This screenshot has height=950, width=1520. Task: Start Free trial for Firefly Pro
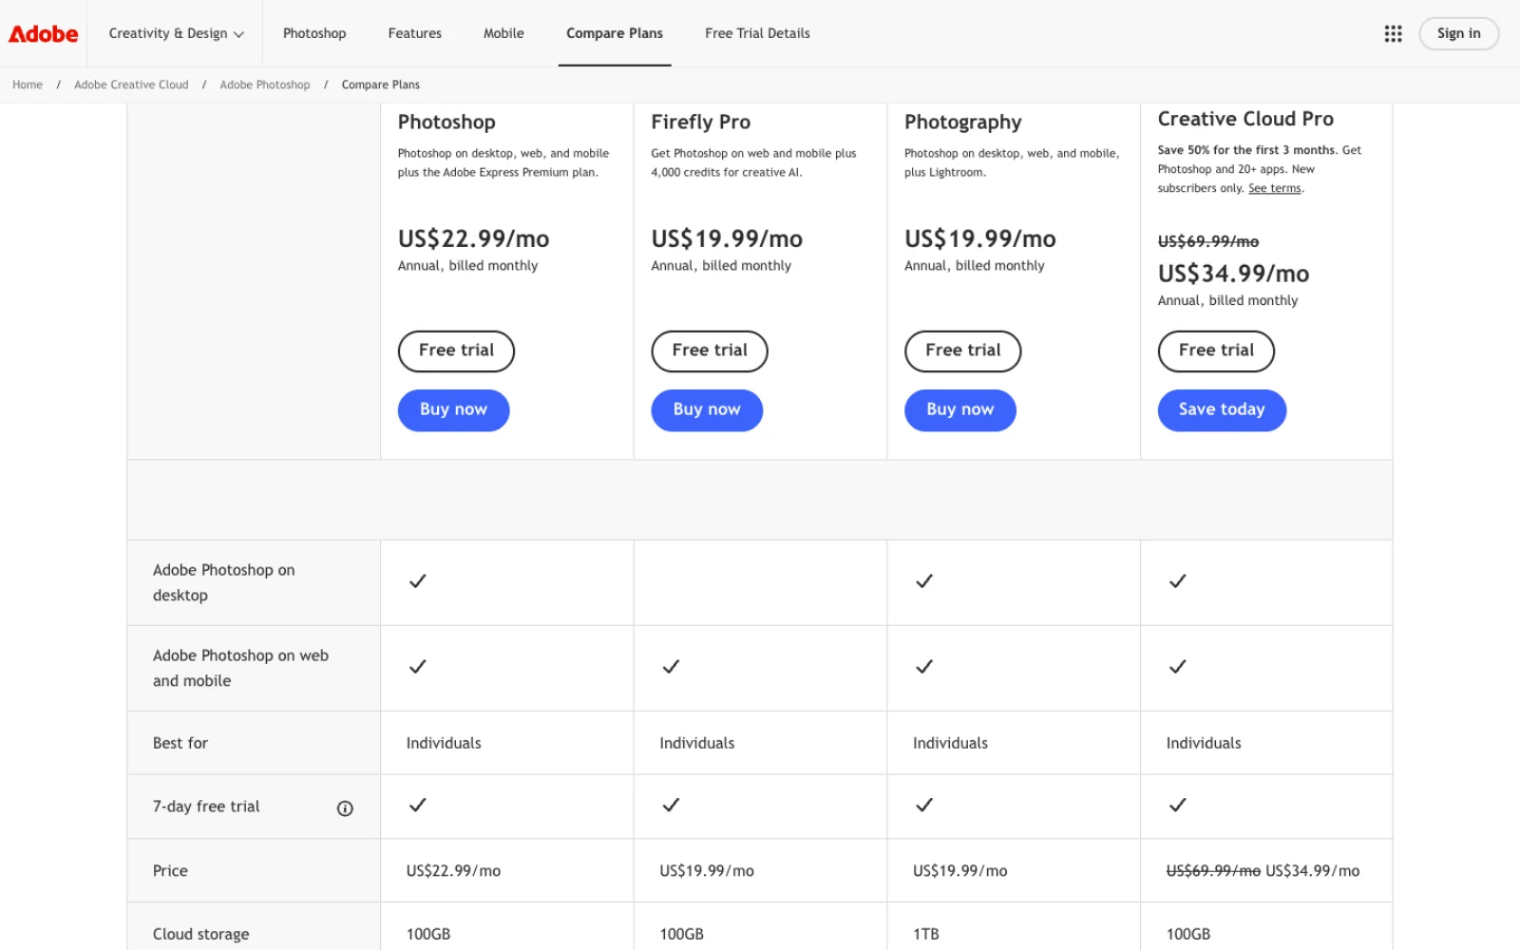click(x=710, y=351)
